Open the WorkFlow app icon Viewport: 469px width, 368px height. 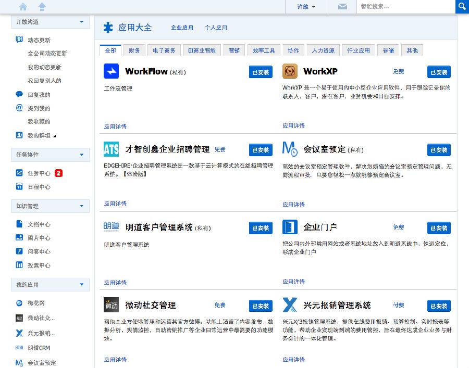(x=112, y=71)
